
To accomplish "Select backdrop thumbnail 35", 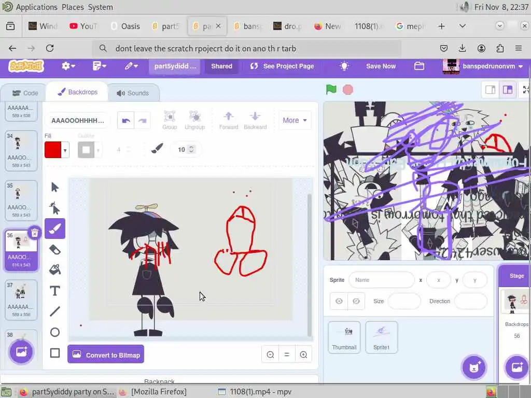I will pos(21,201).
